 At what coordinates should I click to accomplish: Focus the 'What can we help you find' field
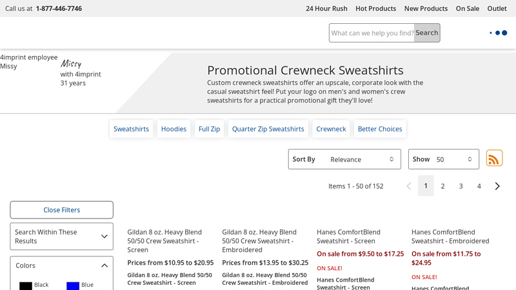point(372,33)
